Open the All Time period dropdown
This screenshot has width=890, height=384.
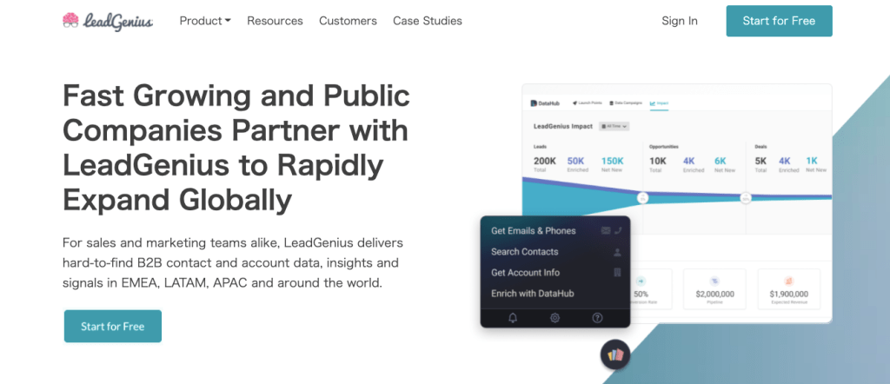click(614, 127)
